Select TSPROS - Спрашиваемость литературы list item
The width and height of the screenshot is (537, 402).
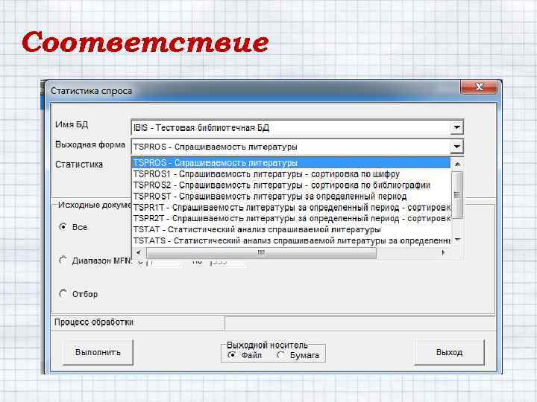(291, 163)
